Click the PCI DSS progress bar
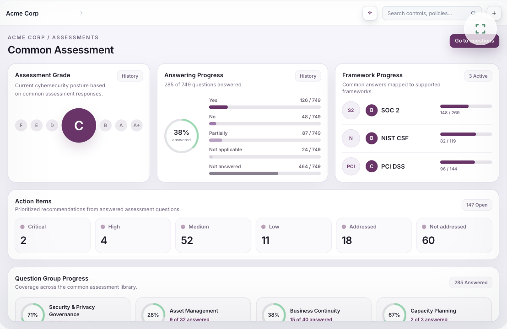Image resolution: width=507 pixels, height=329 pixels. (466, 162)
